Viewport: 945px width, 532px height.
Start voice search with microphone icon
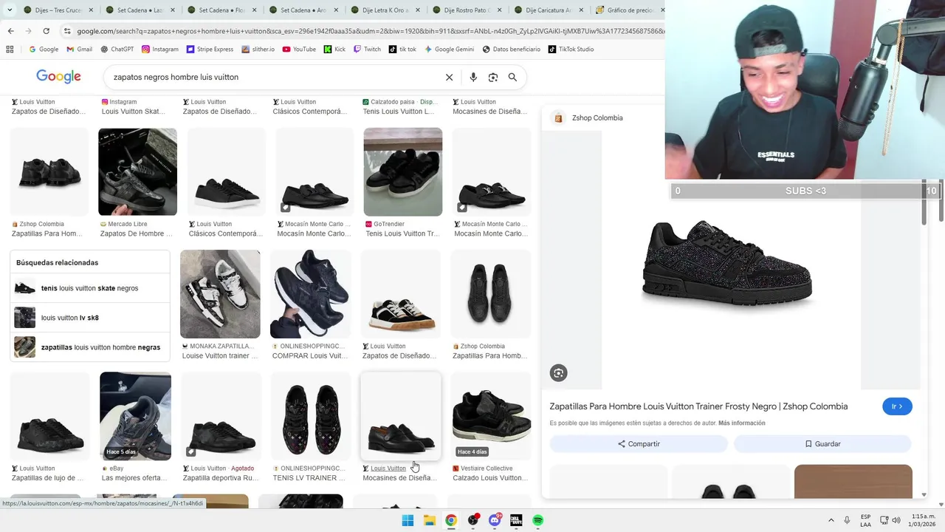point(473,77)
